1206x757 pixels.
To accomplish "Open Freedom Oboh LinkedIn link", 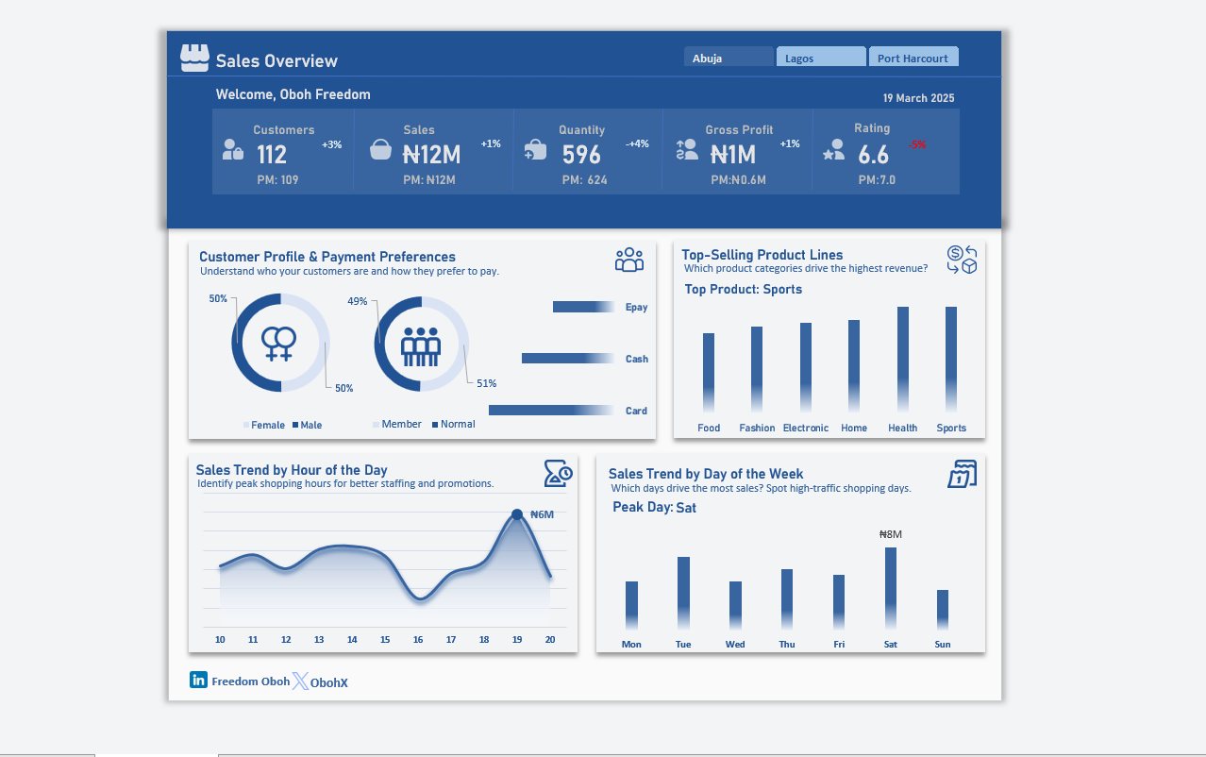I will click(251, 681).
